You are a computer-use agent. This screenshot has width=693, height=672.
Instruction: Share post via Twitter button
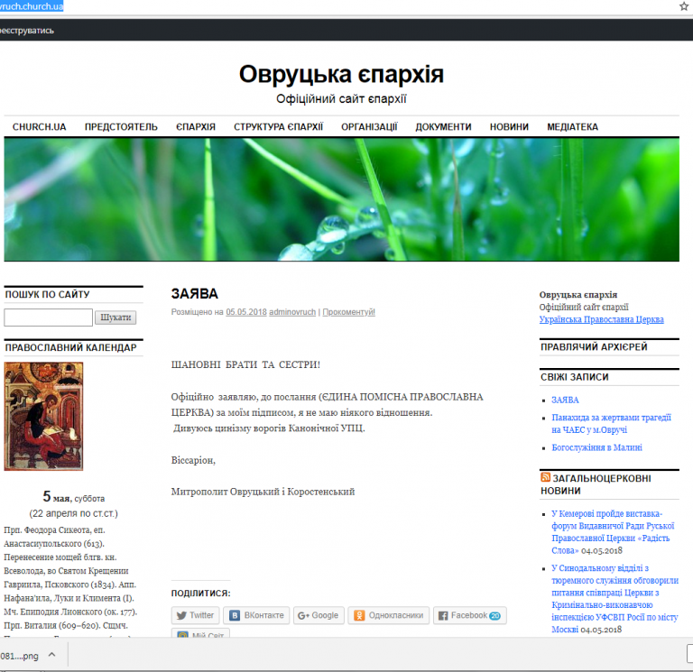(195, 615)
